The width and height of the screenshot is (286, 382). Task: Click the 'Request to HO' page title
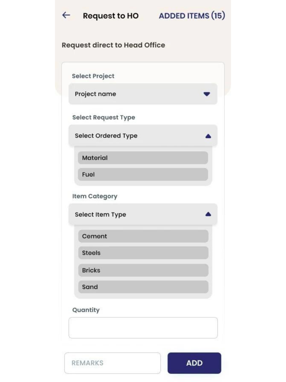[x=111, y=16]
